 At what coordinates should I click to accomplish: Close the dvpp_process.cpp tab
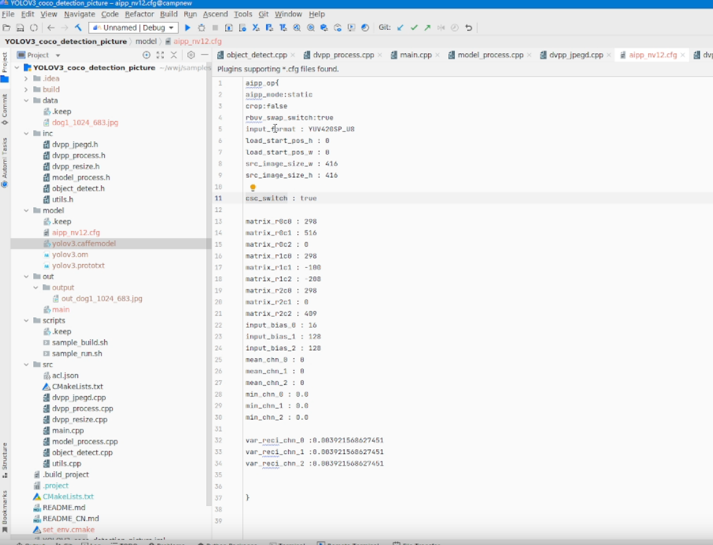tap(380, 55)
